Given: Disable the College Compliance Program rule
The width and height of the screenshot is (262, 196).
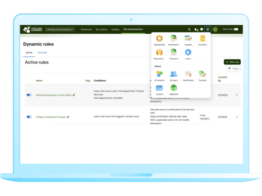Looking at the screenshot, I should tap(29, 117).
